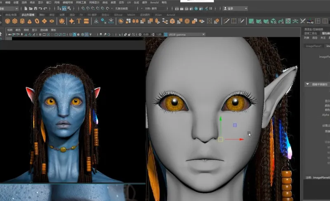
Task: Open the login account dropdown
Action: pos(235,8)
